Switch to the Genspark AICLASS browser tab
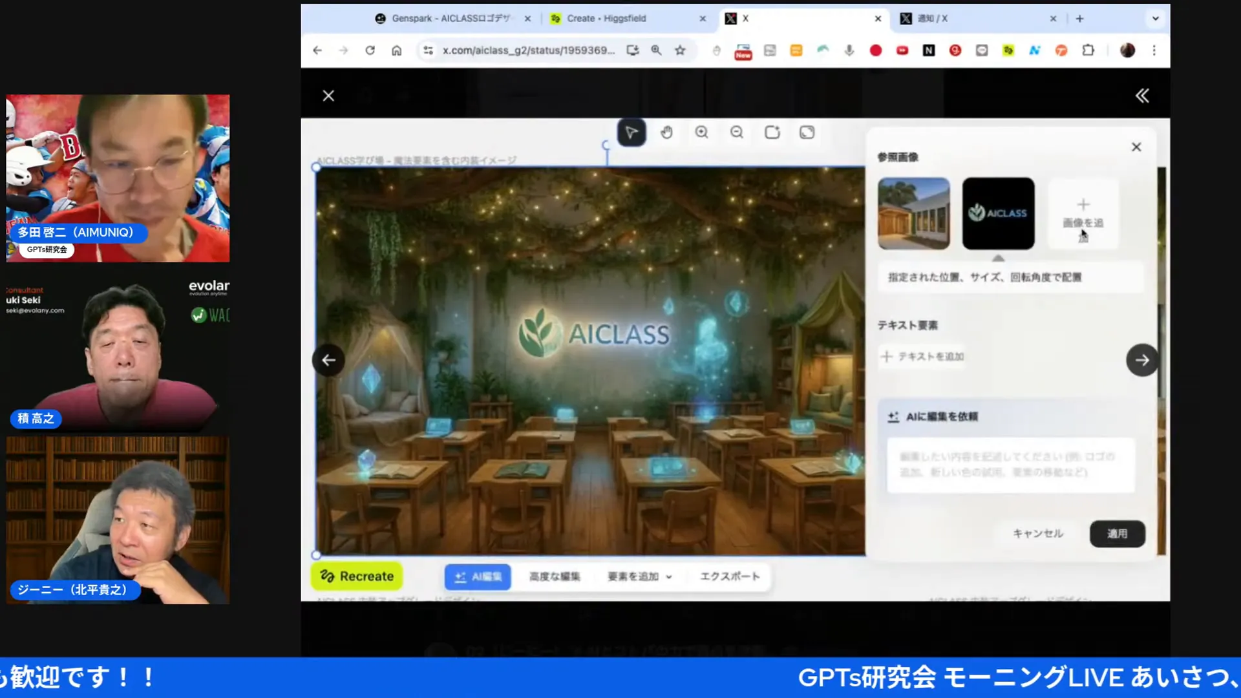The image size is (1241, 698). [x=451, y=19]
